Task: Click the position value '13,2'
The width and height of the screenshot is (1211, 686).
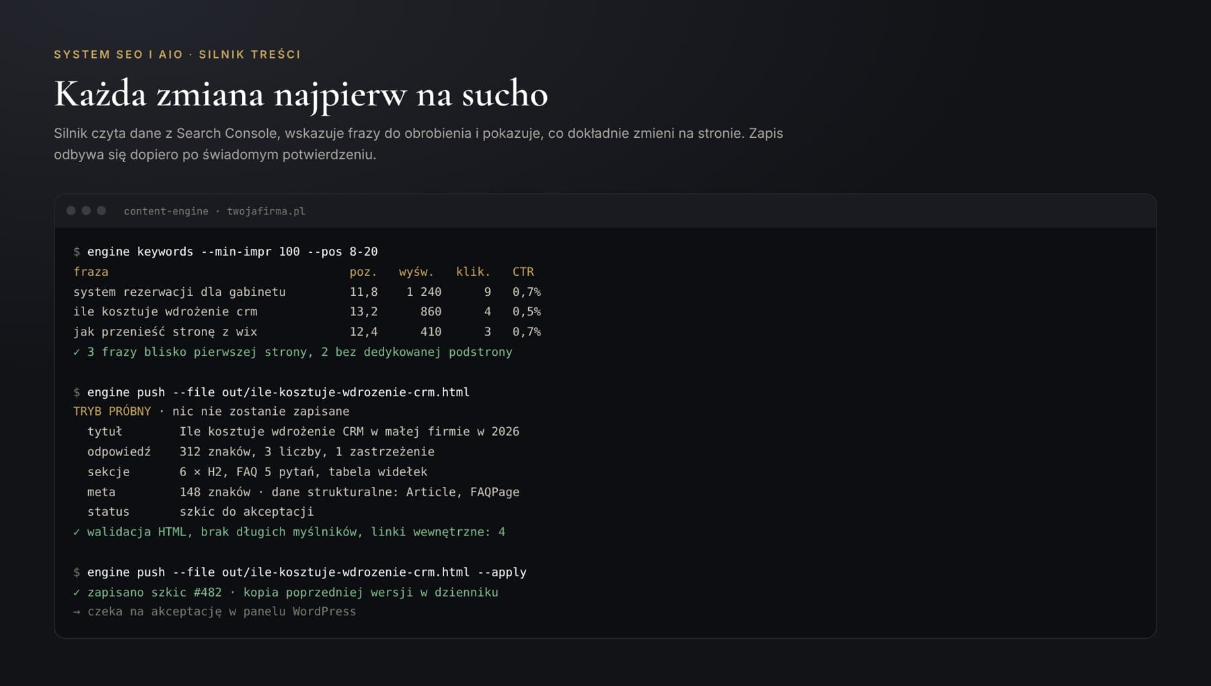Action: (363, 311)
